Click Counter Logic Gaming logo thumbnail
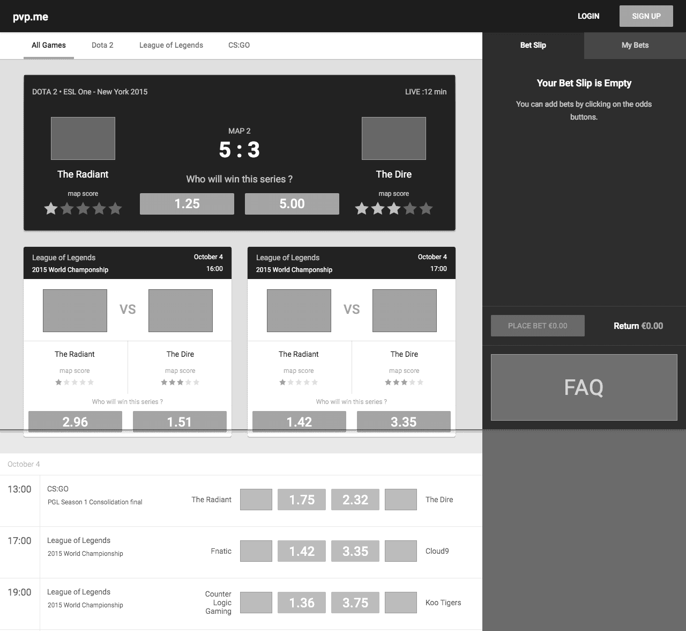686x631 pixels. (x=256, y=603)
